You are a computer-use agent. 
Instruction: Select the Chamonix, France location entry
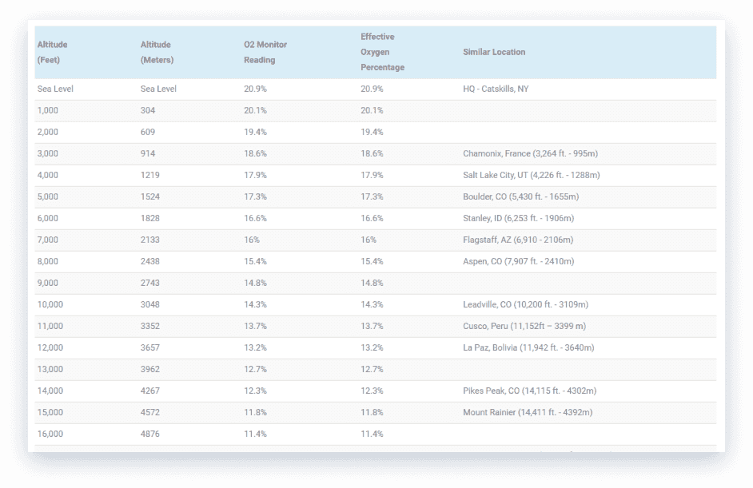[530, 153]
